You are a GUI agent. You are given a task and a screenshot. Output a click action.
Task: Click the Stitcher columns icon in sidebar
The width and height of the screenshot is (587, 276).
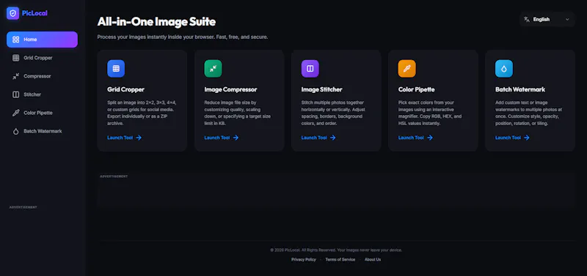tap(15, 94)
